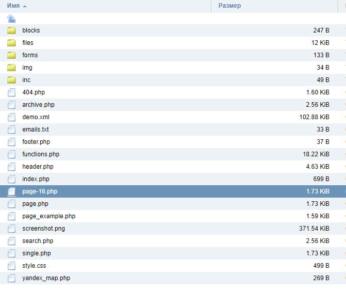Select page_example.php in the list
Viewport: 346px width, 291px height.
pyautogui.click(x=48, y=216)
